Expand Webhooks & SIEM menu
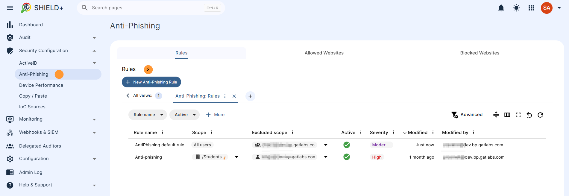This screenshot has height=196, width=569. point(94,133)
